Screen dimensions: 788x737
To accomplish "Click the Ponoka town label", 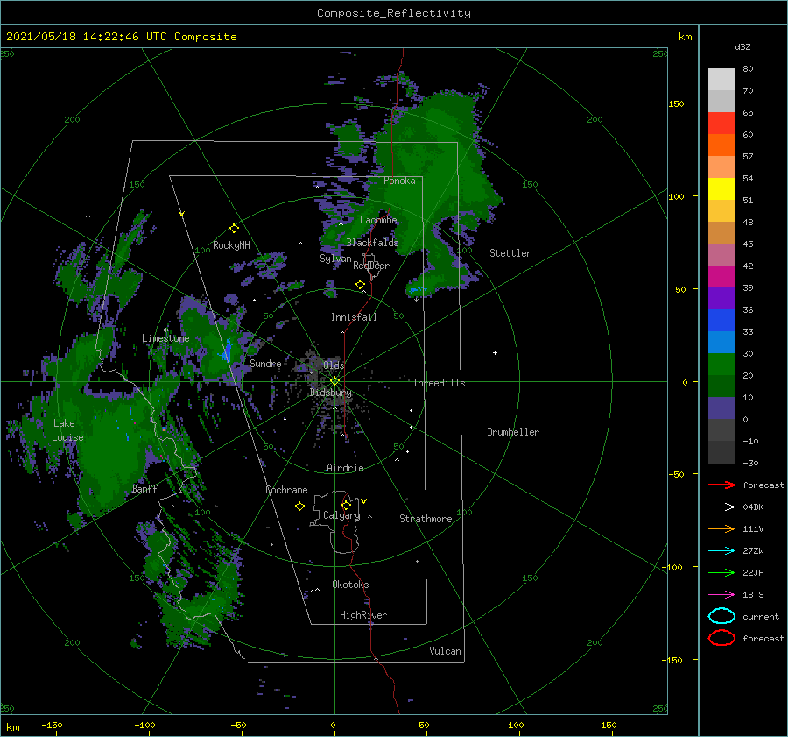I will click(x=399, y=181).
